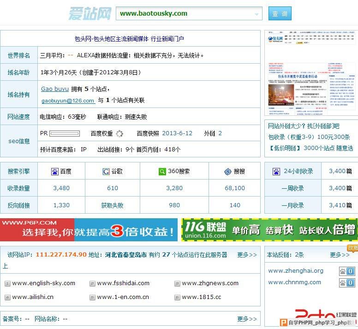
Task: Click 360 backlinks value 980
Action: 174,205
